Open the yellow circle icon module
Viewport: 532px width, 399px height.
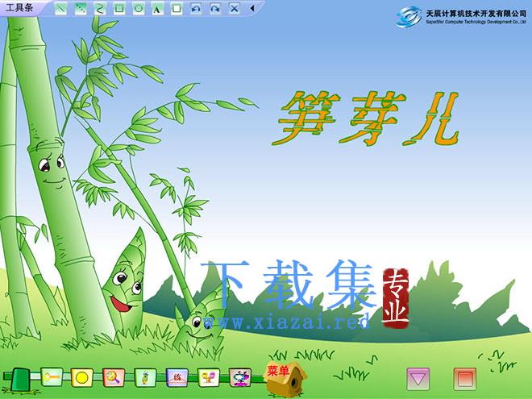click(81, 377)
